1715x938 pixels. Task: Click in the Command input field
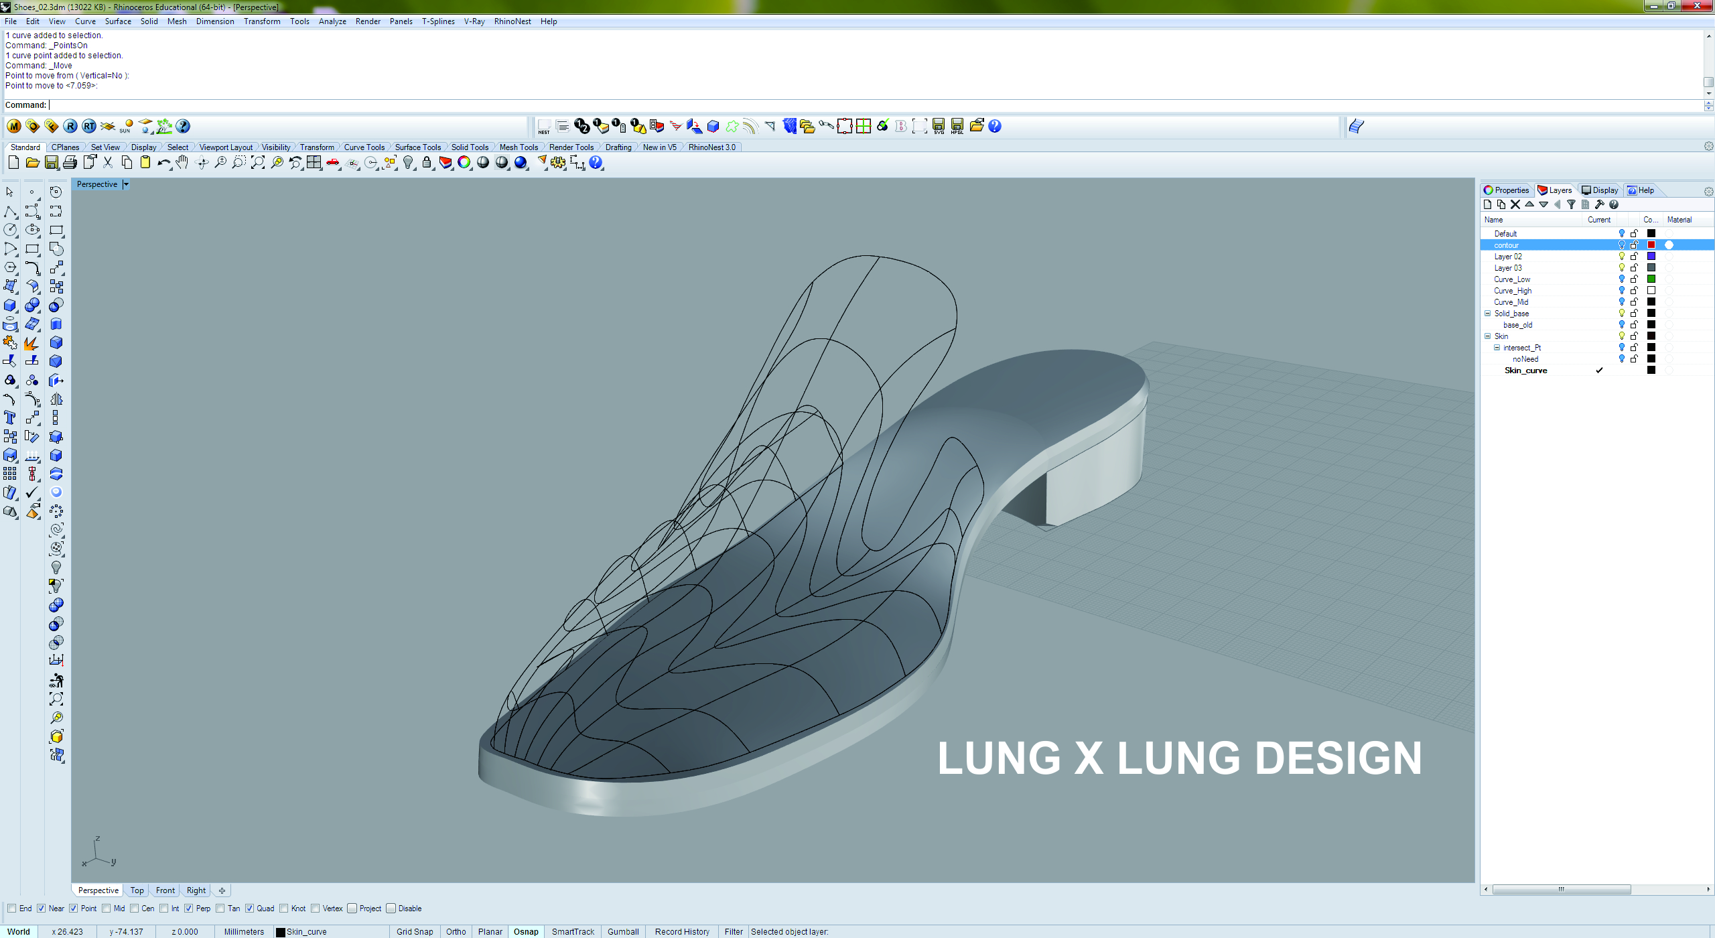click(871, 105)
